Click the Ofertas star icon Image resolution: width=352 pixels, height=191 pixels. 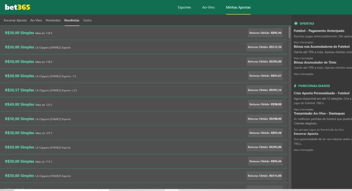click(x=296, y=23)
